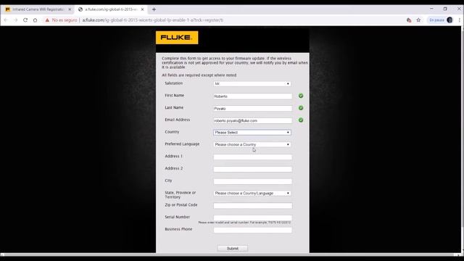Open the Chrome three-dot menu

tap(459, 20)
